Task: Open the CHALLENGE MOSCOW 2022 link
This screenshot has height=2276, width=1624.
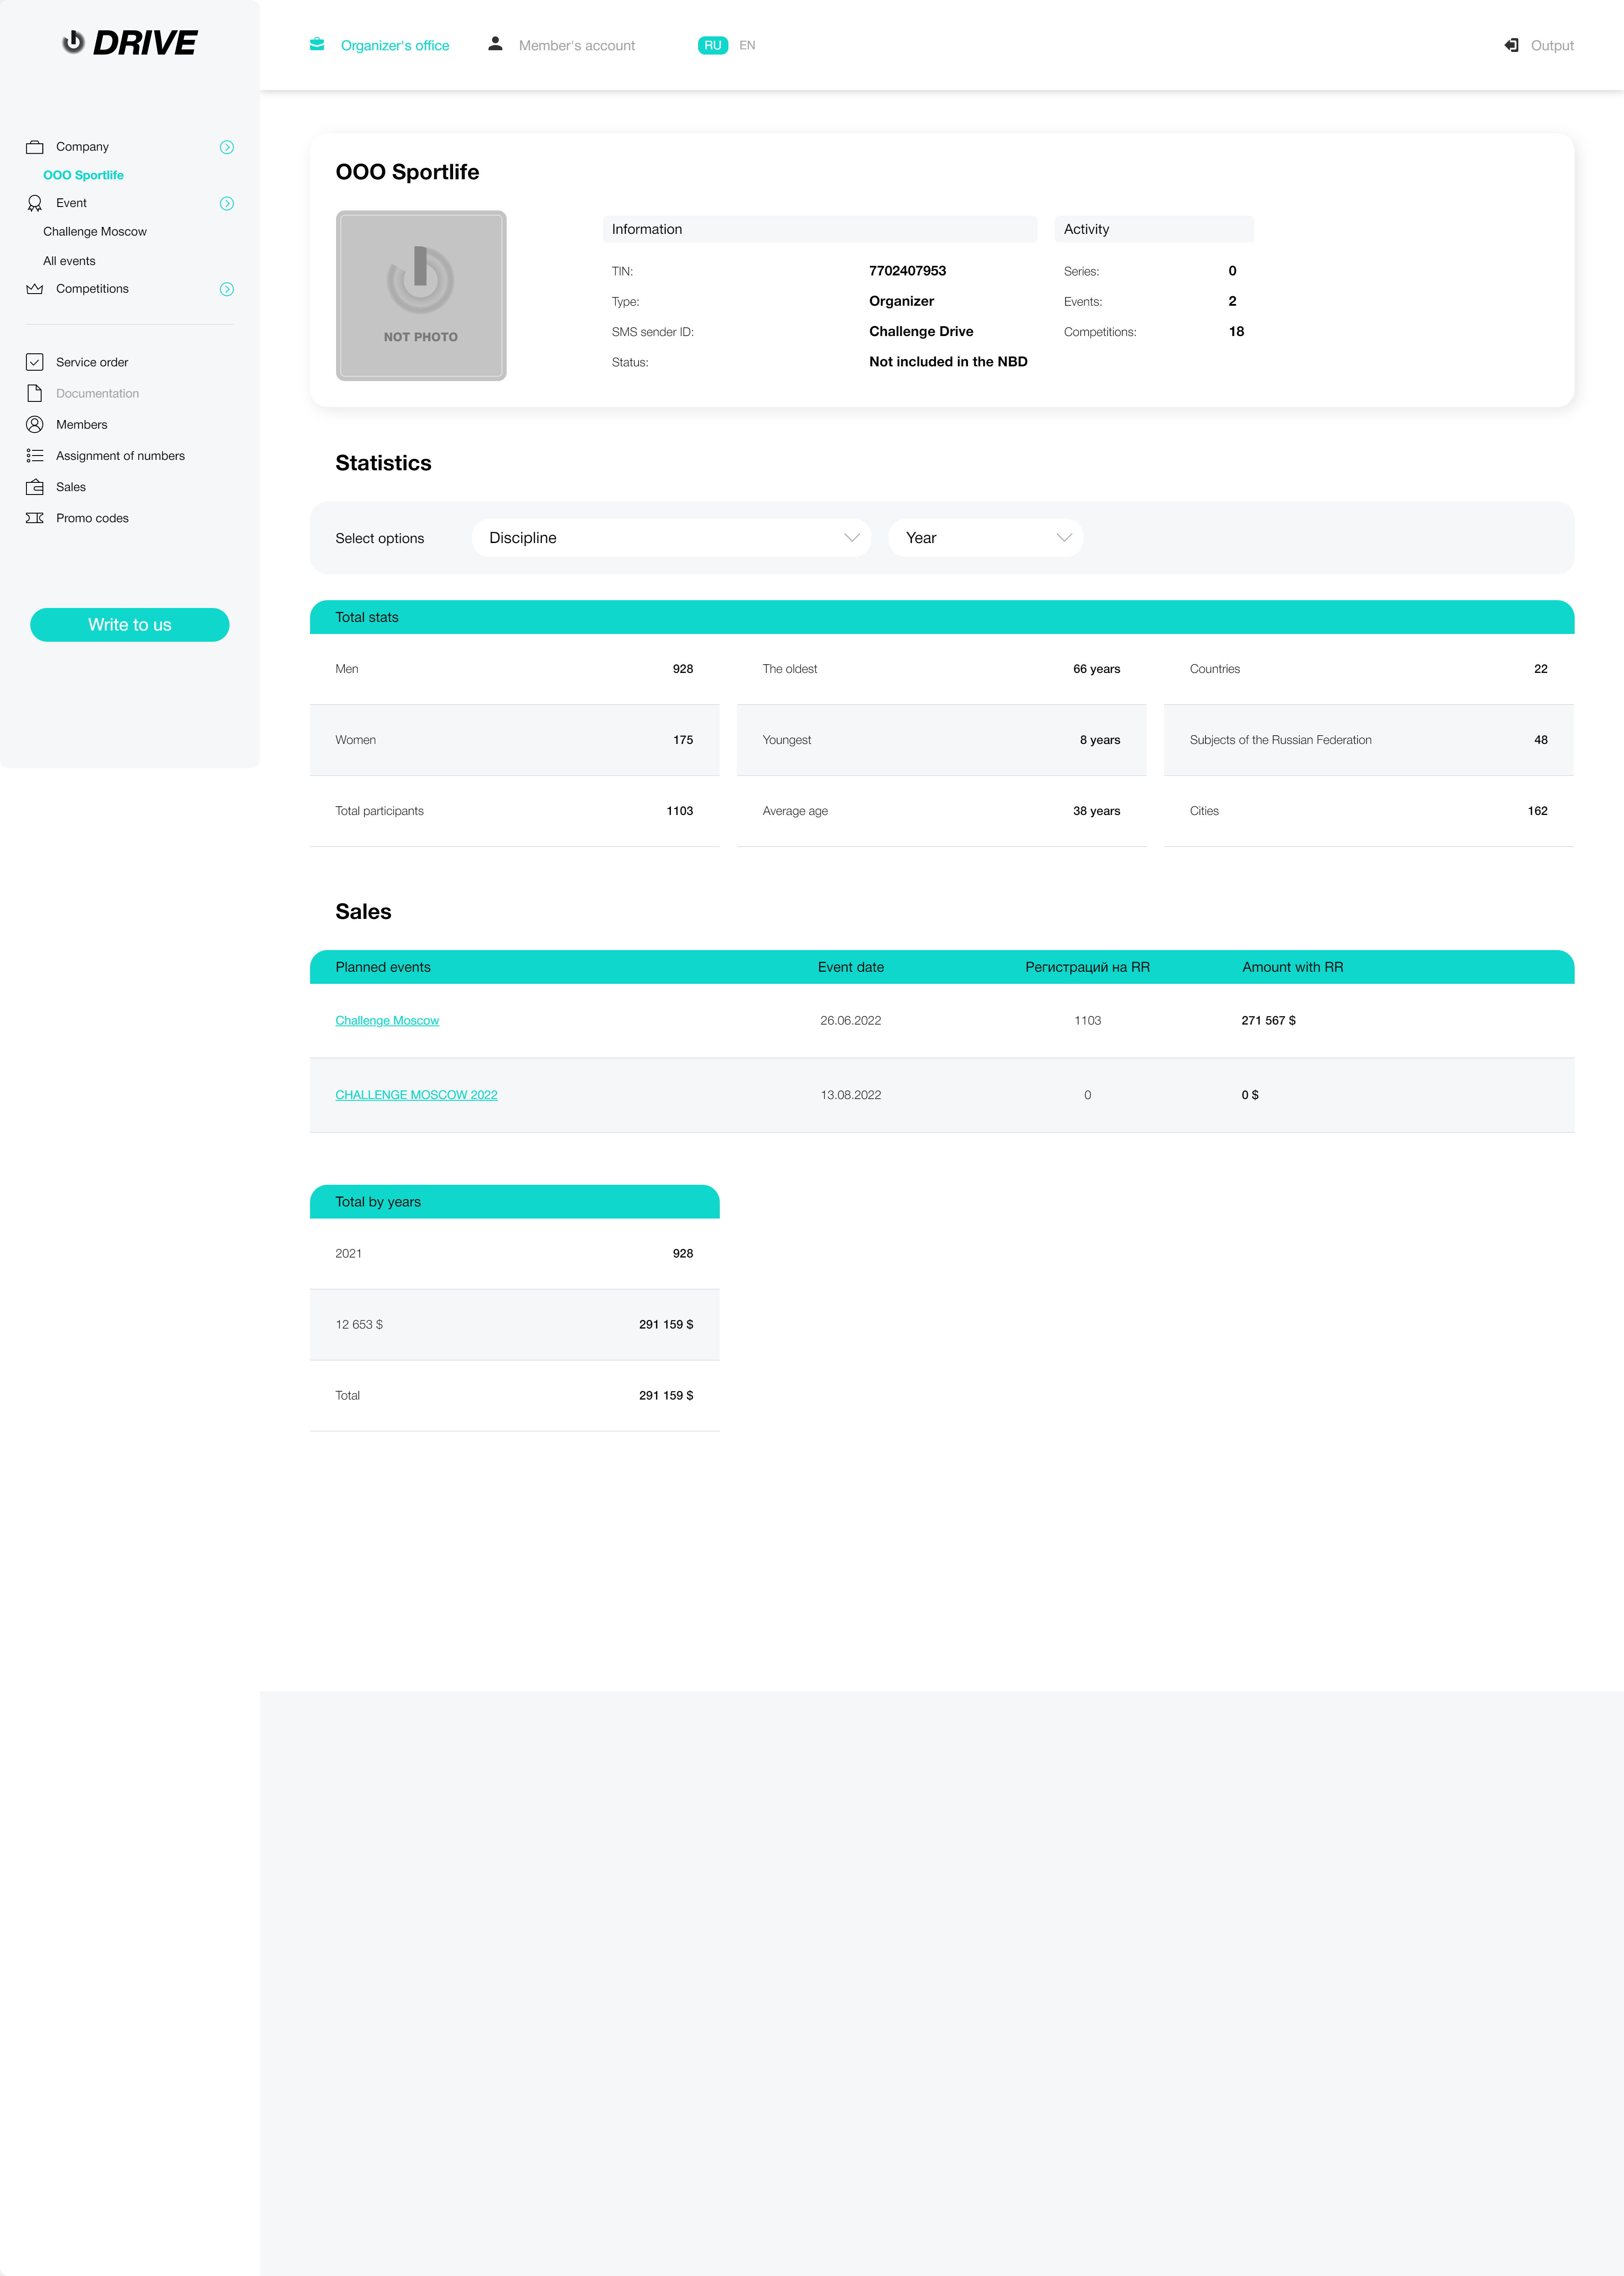Action: click(416, 1095)
